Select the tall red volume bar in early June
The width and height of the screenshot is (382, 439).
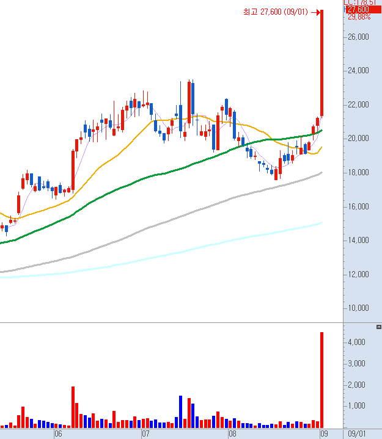point(73,407)
